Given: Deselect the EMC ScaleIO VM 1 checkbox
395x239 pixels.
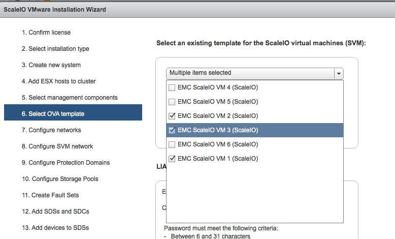Looking at the screenshot, I should 172,159.
